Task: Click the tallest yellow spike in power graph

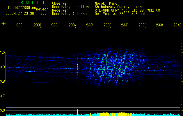Action: tap(77, 112)
